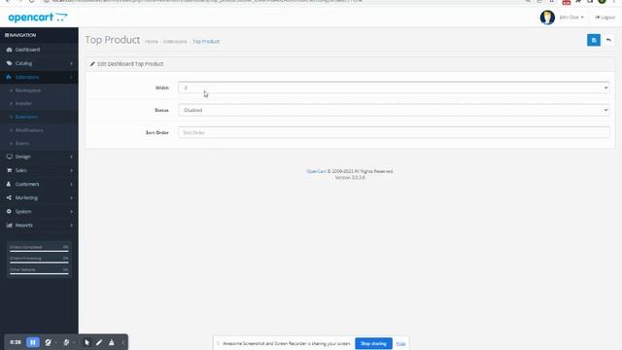The width and height of the screenshot is (622, 350).
Task: Toggle the recorder camera-off icon
Action: (48, 342)
